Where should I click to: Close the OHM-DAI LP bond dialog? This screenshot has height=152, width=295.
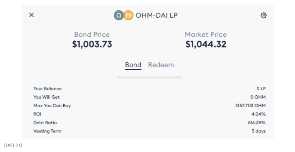tap(31, 15)
